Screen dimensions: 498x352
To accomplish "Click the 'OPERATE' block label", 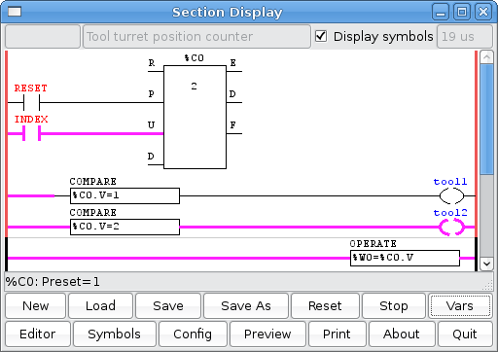I will pos(373,244).
